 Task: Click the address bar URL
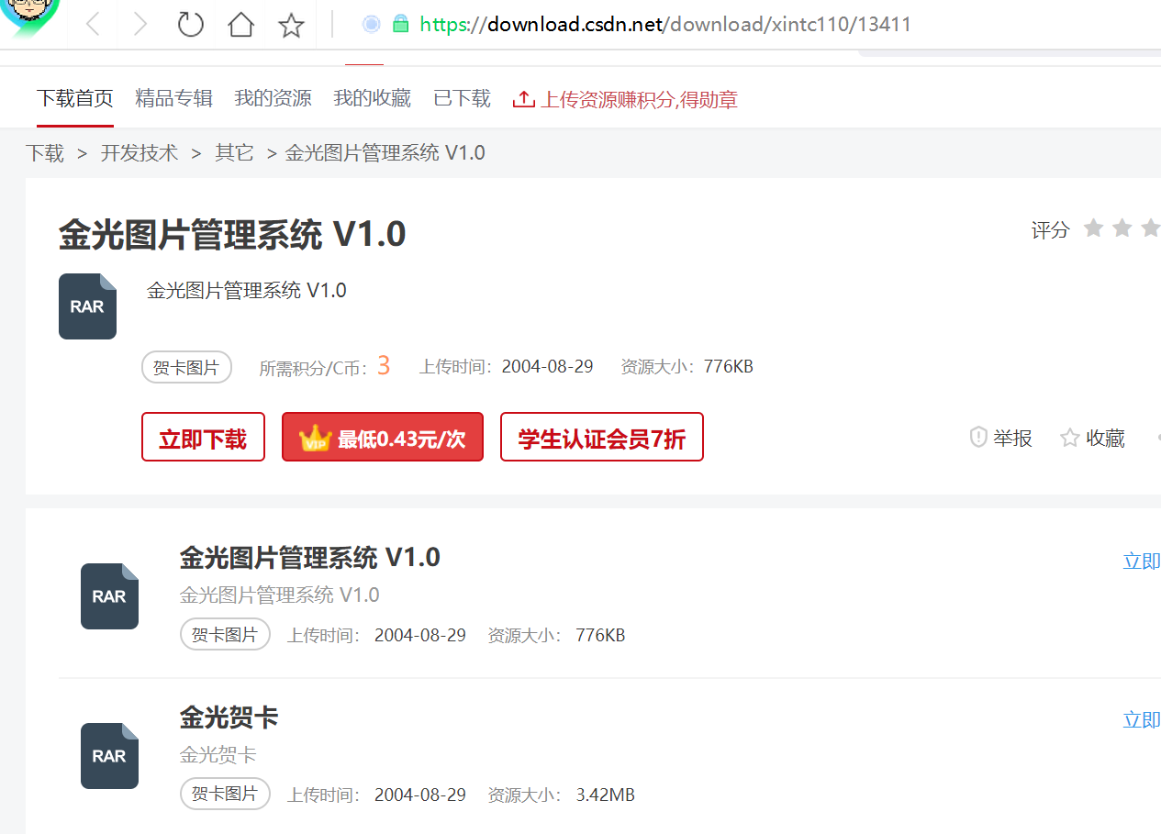(665, 25)
